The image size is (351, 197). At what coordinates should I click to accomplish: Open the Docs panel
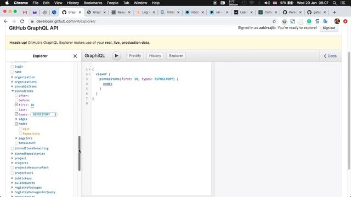click(330, 56)
